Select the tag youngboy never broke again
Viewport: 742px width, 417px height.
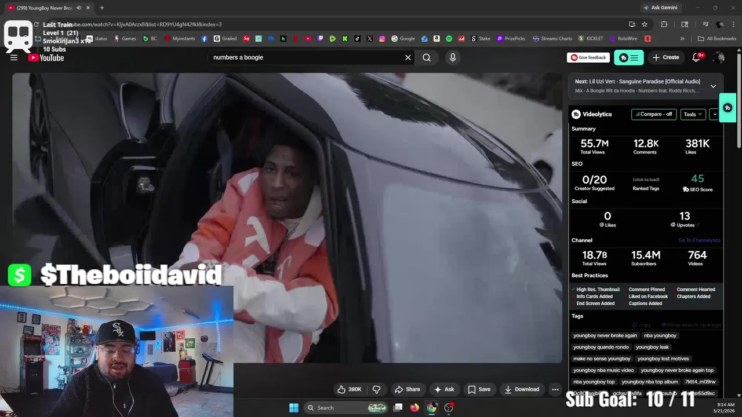tap(605, 335)
